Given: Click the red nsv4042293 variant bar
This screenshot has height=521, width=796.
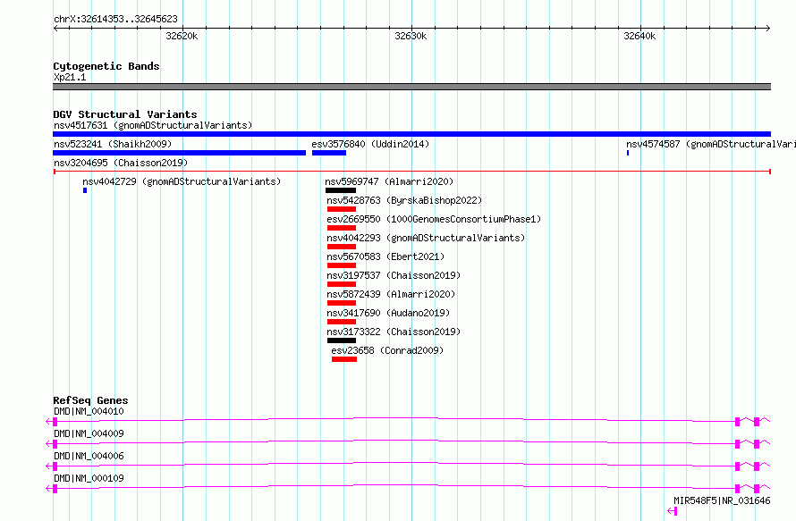Looking at the screenshot, I should pyautogui.click(x=342, y=247).
